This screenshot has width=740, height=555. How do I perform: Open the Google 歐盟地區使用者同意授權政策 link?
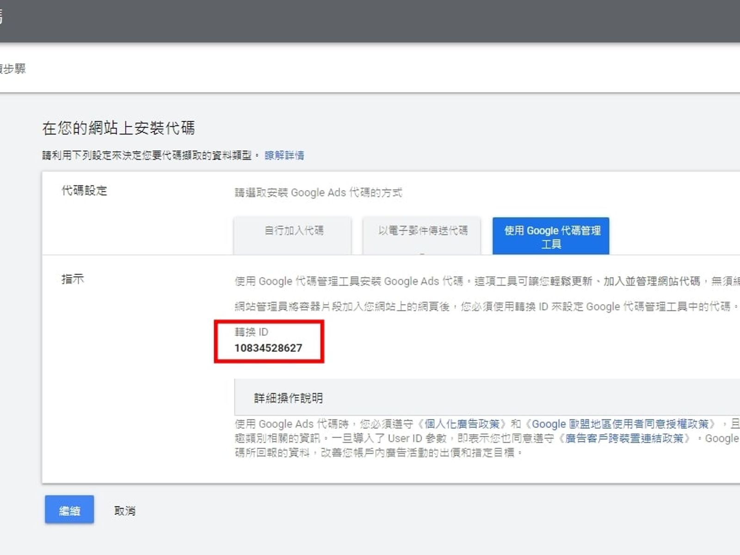[x=620, y=424]
